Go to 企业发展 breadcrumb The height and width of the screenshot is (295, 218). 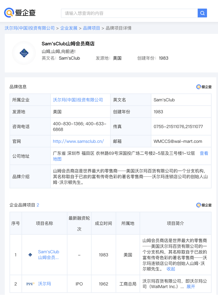(x=69, y=28)
